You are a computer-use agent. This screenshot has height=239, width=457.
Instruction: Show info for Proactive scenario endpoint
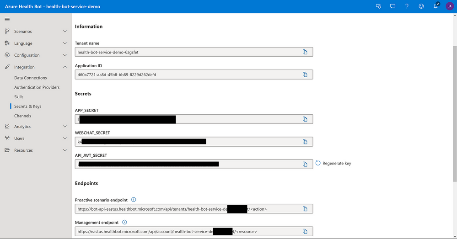tap(134, 200)
